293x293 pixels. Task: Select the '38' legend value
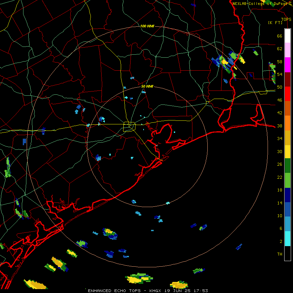[x=280, y=126]
